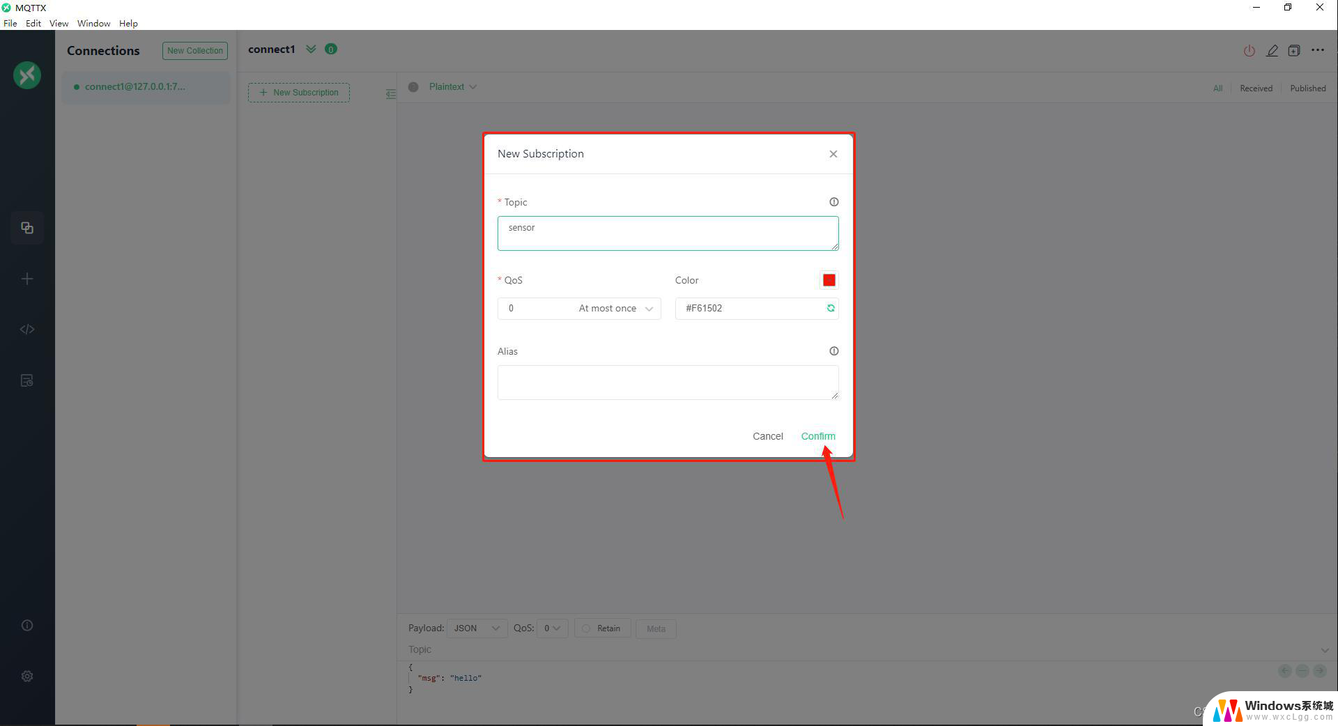Viewport: 1338px width, 726px height.
Task: Open the Help menu
Action: pyautogui.click(x=128, y=23)
